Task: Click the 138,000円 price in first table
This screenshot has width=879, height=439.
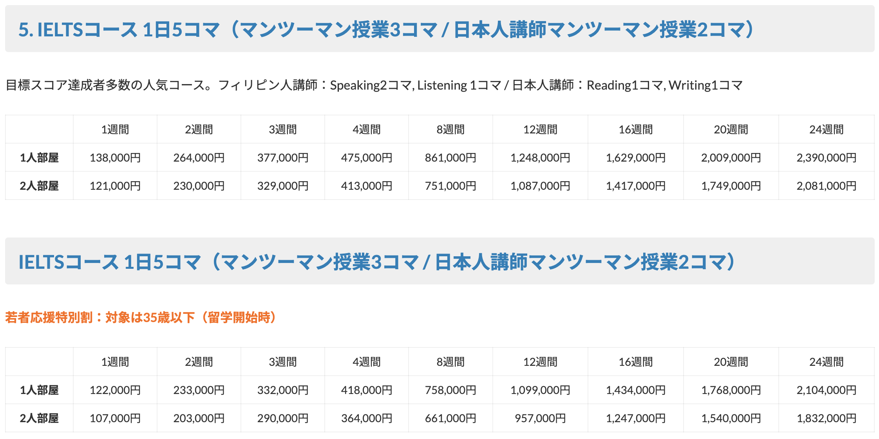Action: pyautogui.click(x=115, y=158)
